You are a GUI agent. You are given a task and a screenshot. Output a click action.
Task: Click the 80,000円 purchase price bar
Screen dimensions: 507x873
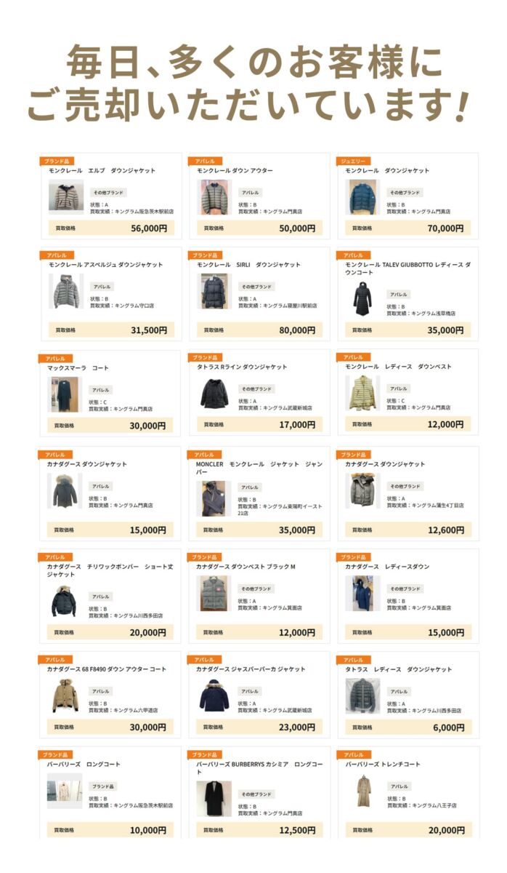coord(259,330)
